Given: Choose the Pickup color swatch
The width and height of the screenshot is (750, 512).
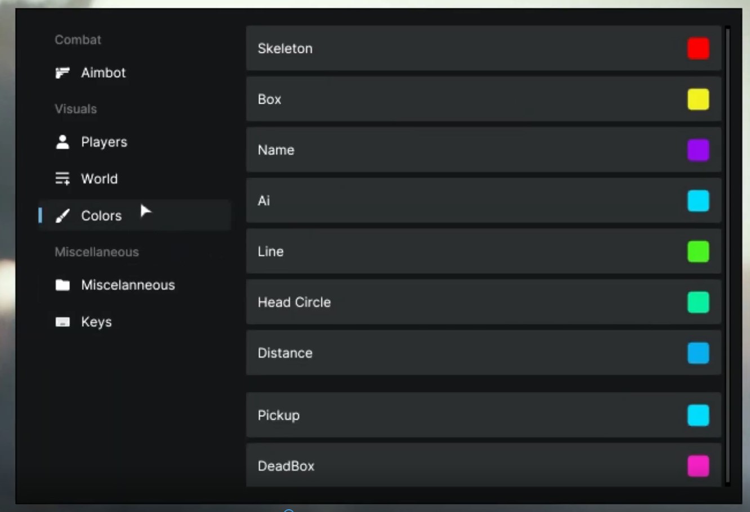Looking at the screenshot, I should (698, 415).
